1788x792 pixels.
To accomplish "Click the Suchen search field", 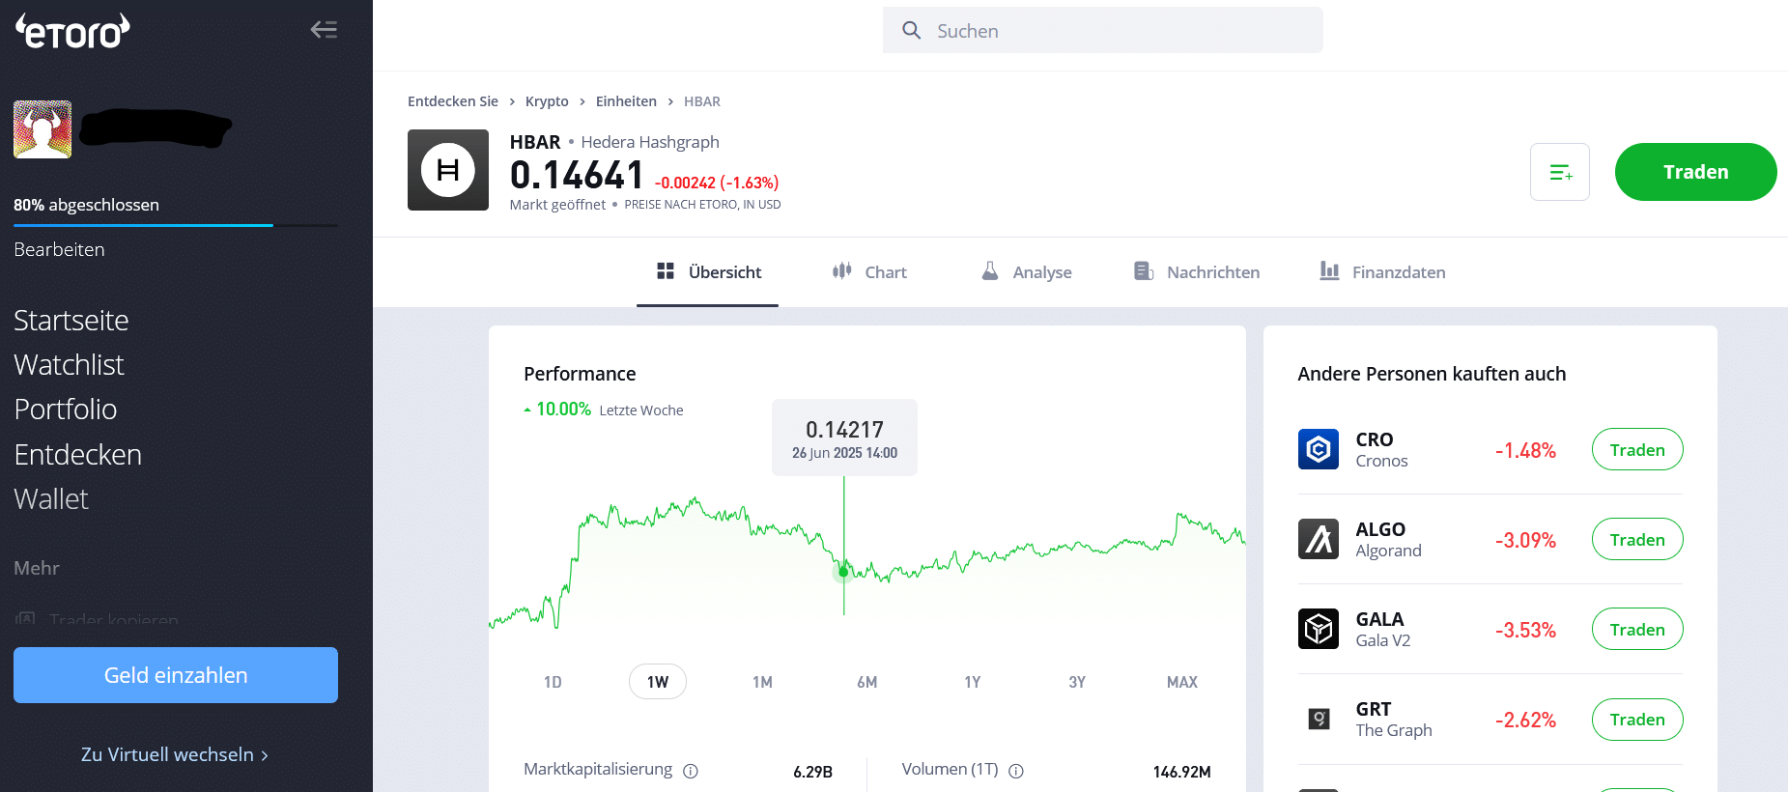I will pyautogui.click(x=1103, y=31).
